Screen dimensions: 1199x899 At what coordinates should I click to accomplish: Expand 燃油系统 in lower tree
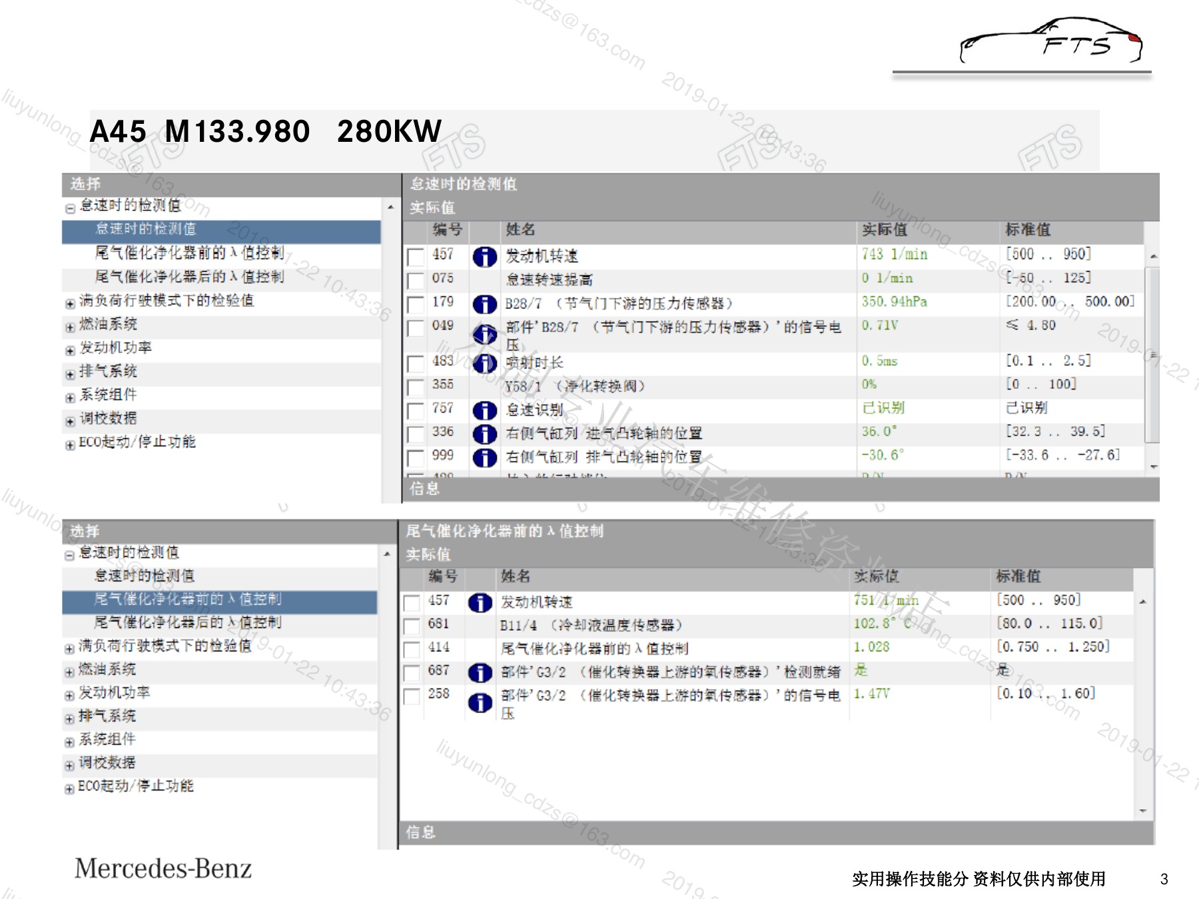tap(69, 672)
